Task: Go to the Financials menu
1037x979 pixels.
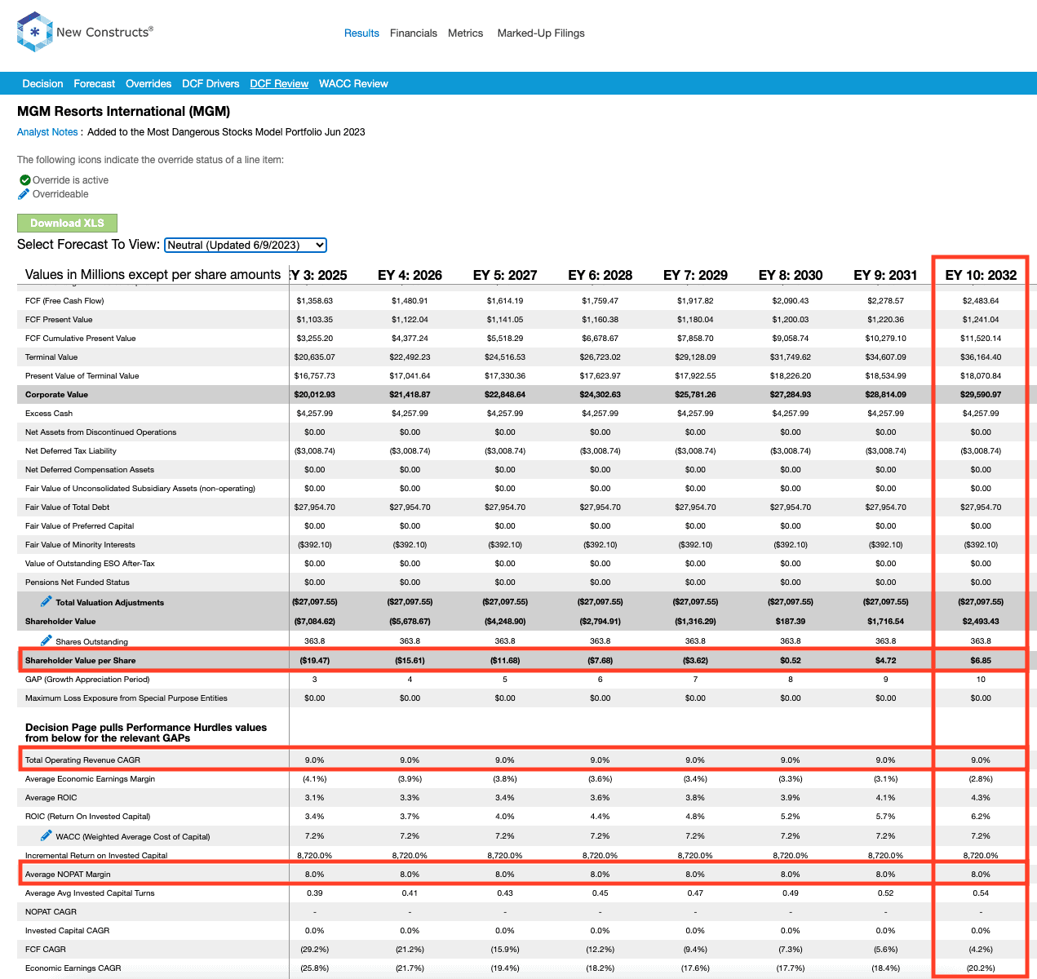Action: (414, 33)
